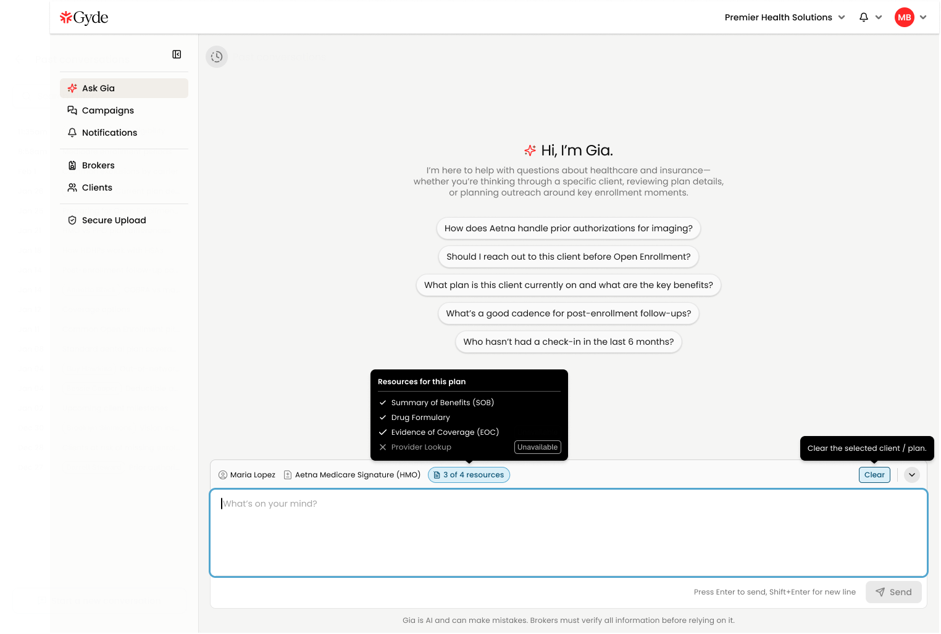
Task: Click the Evidence of Coverage (EOC) entry
Action: pyautogui.click(x=445, y=432)
